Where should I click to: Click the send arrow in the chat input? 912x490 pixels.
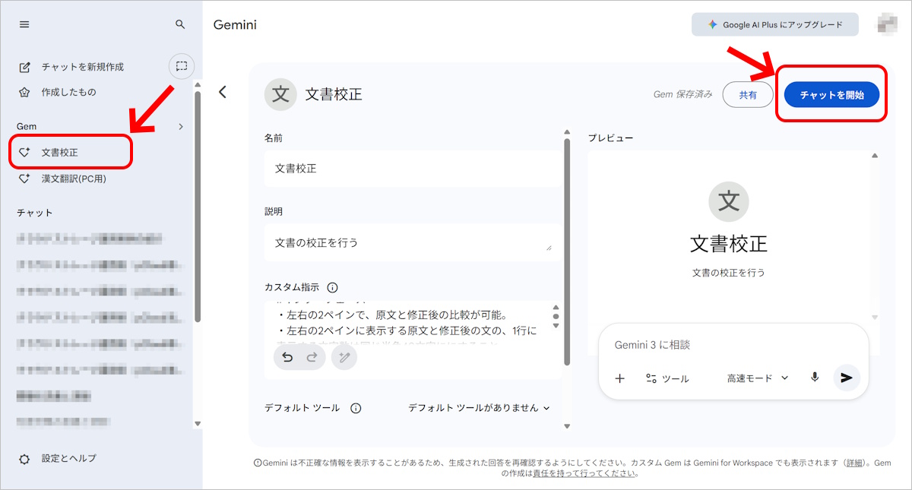pyautogui.click(x=847, y=378)
